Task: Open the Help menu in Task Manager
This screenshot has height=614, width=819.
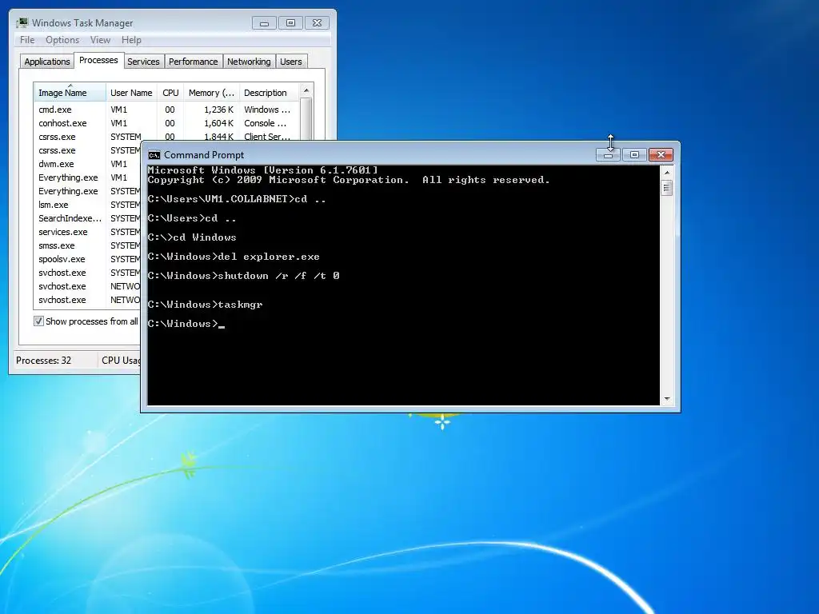Action: 131,40
